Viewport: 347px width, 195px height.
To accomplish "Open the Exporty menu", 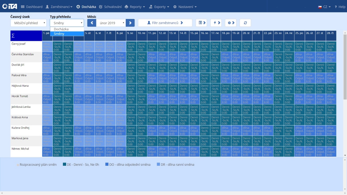I will point(159,7).
